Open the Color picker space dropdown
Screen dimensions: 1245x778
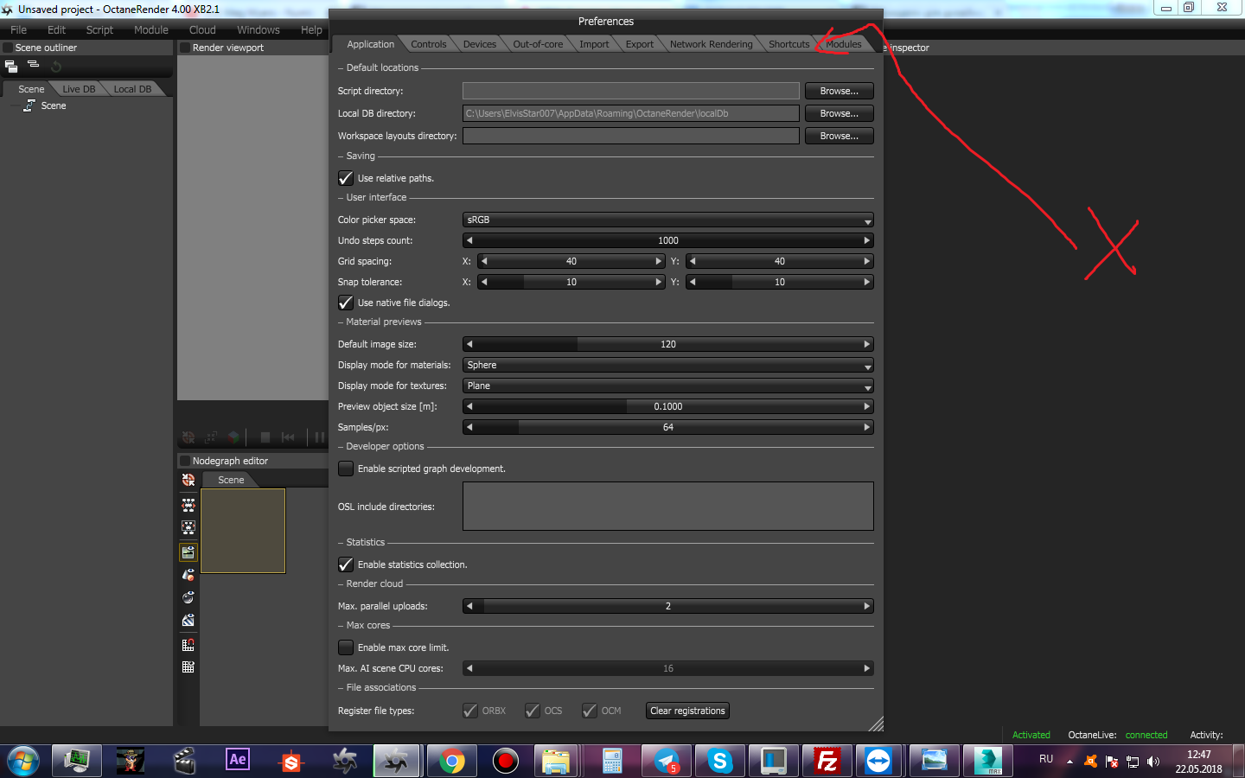click(668, 220)
